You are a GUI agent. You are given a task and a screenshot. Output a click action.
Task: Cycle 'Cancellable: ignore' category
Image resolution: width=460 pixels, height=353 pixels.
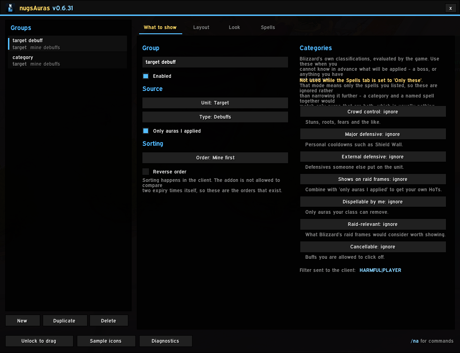(x=373, y=247)
